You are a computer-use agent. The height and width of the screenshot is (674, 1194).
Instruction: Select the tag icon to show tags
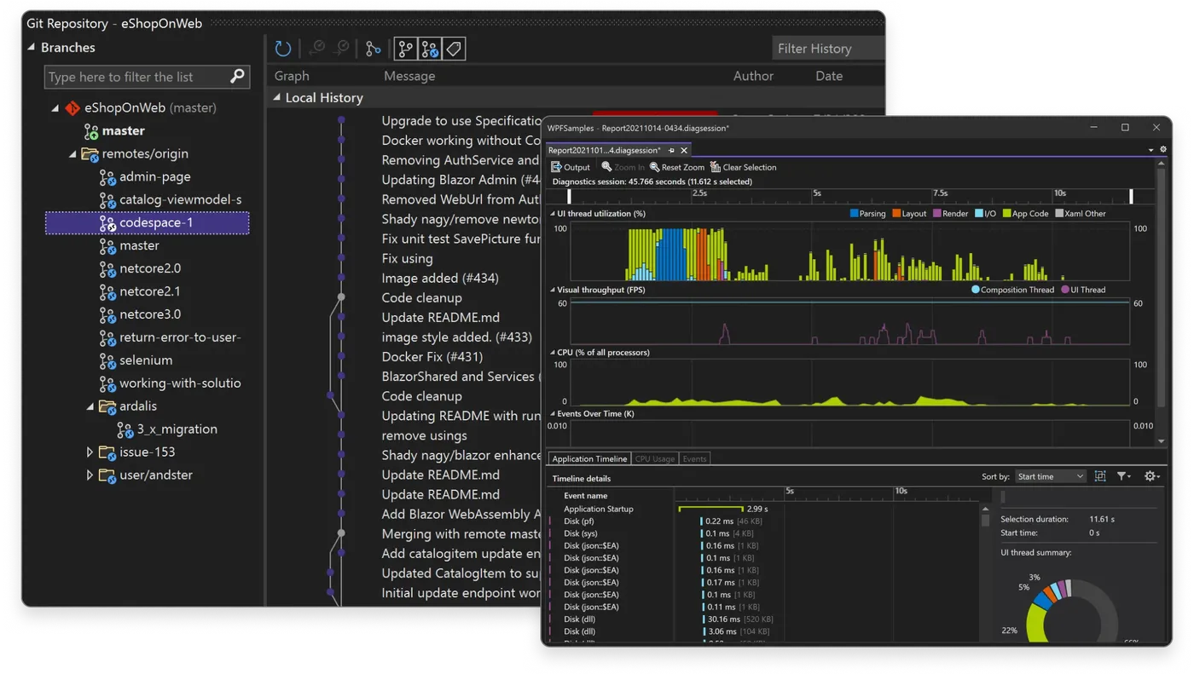tap(453, 49)
